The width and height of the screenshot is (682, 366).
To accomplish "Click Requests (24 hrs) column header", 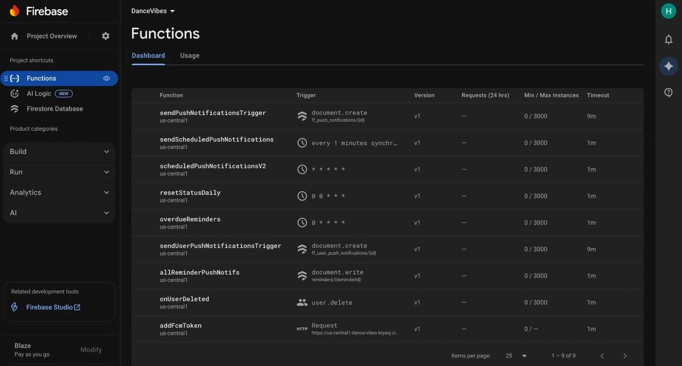I will [x=485, y=95].
